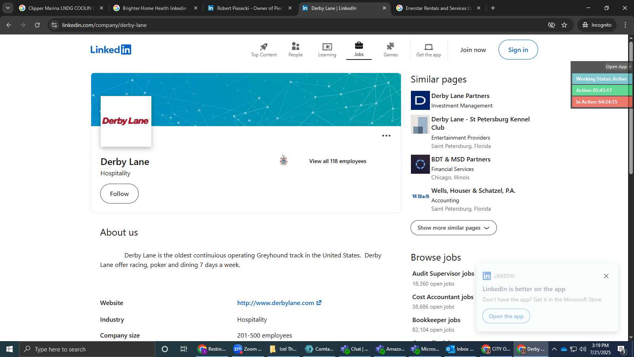Click the Windows search box
Screen dimensions: 634x357
click(x=87, y=349)
